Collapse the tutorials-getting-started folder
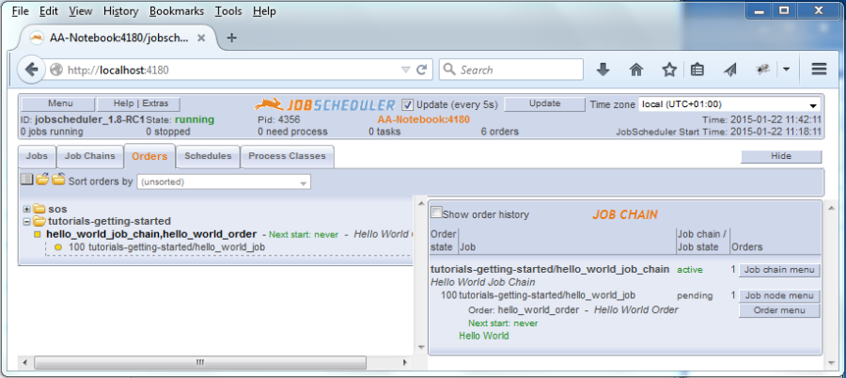846x378 pixels. pyautogui.click(x=26, y=221)
